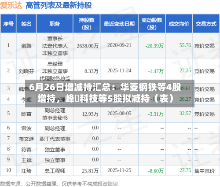
Task: Click the name 符蓉
Action: pyautogui.click(x=26, y=150)
